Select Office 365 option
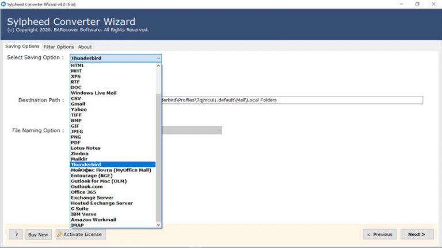 coord(113,192)
